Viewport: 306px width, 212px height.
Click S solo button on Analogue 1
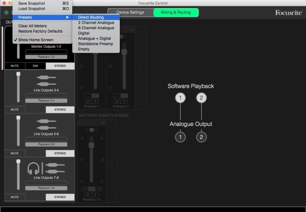click(95, 101)
